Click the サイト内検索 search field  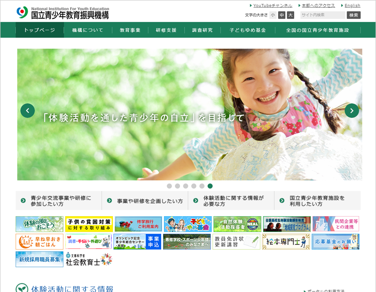pos(323,15)
